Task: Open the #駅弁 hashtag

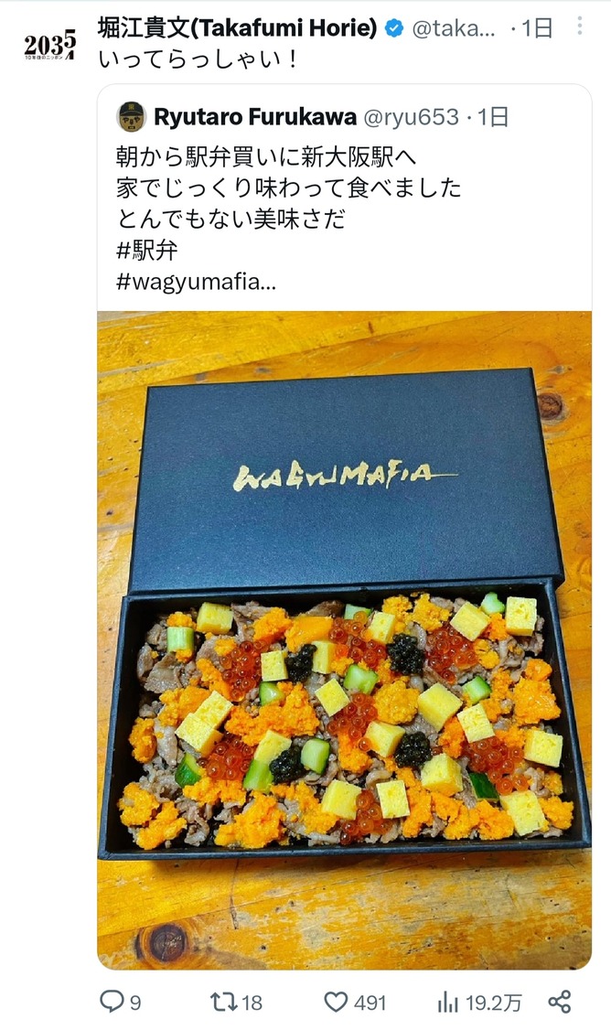Action: pyautogui.click(x=147, y=251)
